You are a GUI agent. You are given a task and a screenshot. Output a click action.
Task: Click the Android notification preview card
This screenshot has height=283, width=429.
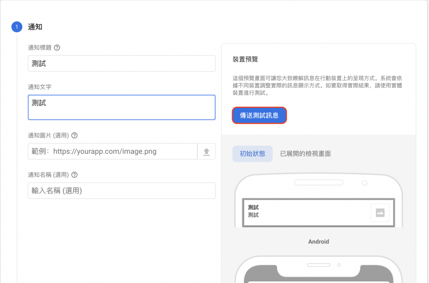pos(318,213)
